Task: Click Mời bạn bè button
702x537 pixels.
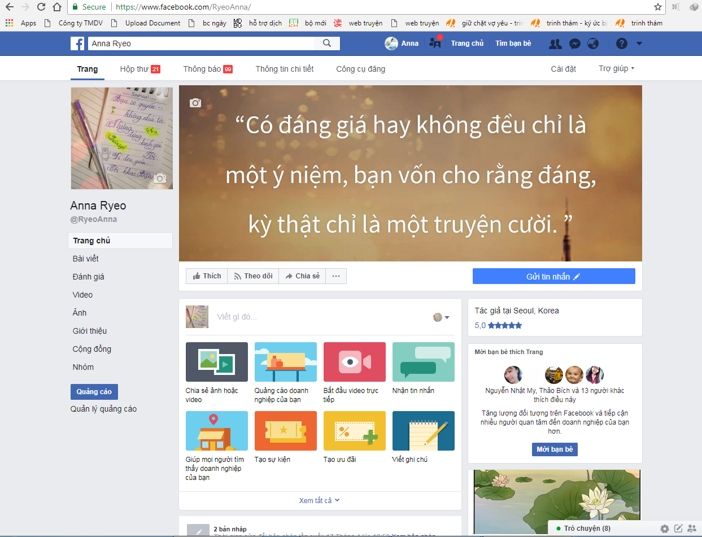Action: (555, 449)
